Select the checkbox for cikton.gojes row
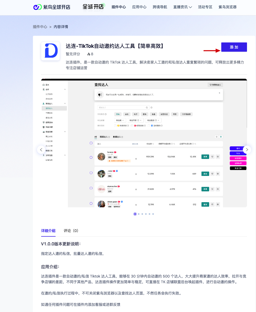Image resolution: width=256 pixels, height=312 pixels. [x=91, y=203]
